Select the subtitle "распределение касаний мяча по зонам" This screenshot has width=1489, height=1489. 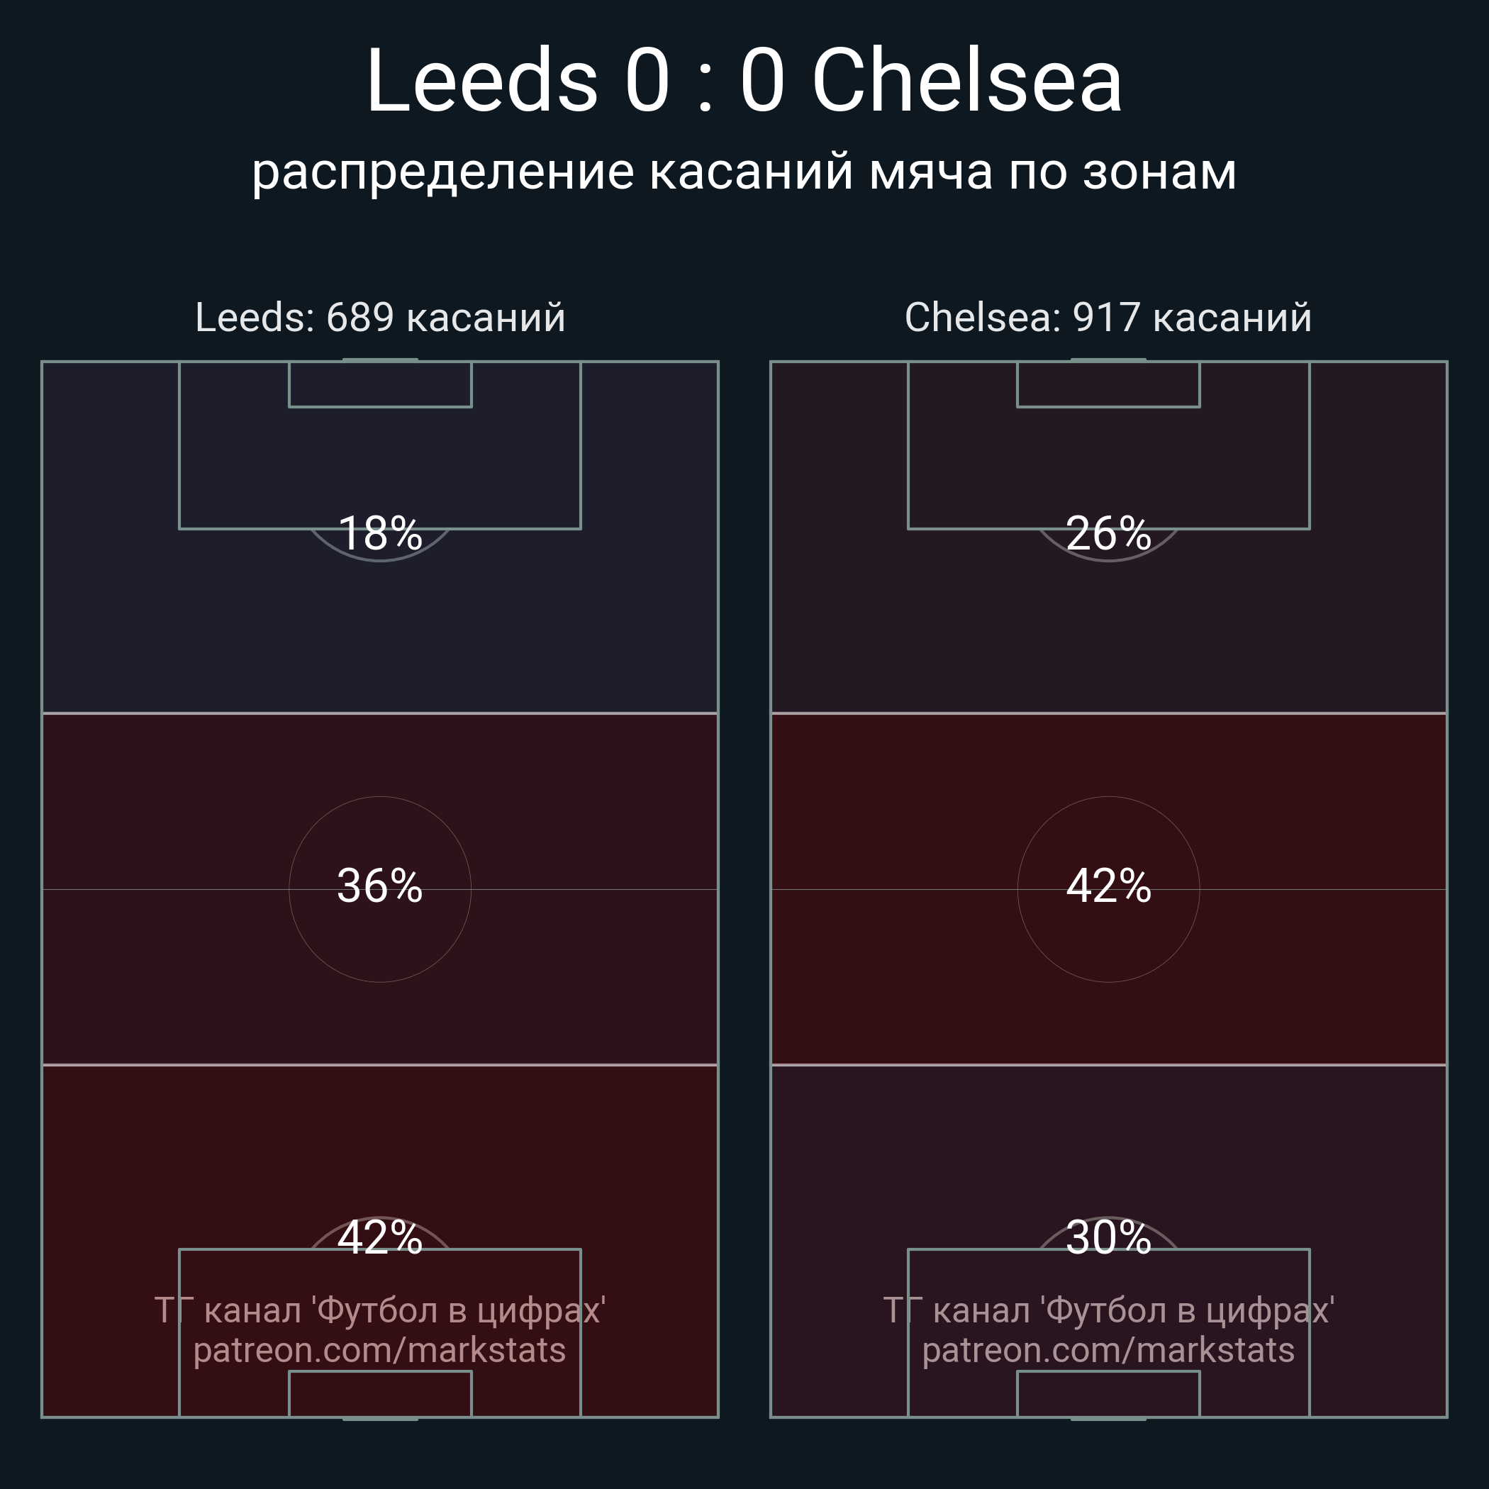click(x=744, y=171)
